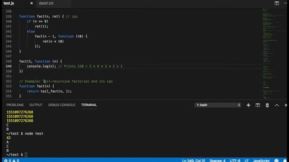Click line number 353 in gutter

click(x=9, y=86)
